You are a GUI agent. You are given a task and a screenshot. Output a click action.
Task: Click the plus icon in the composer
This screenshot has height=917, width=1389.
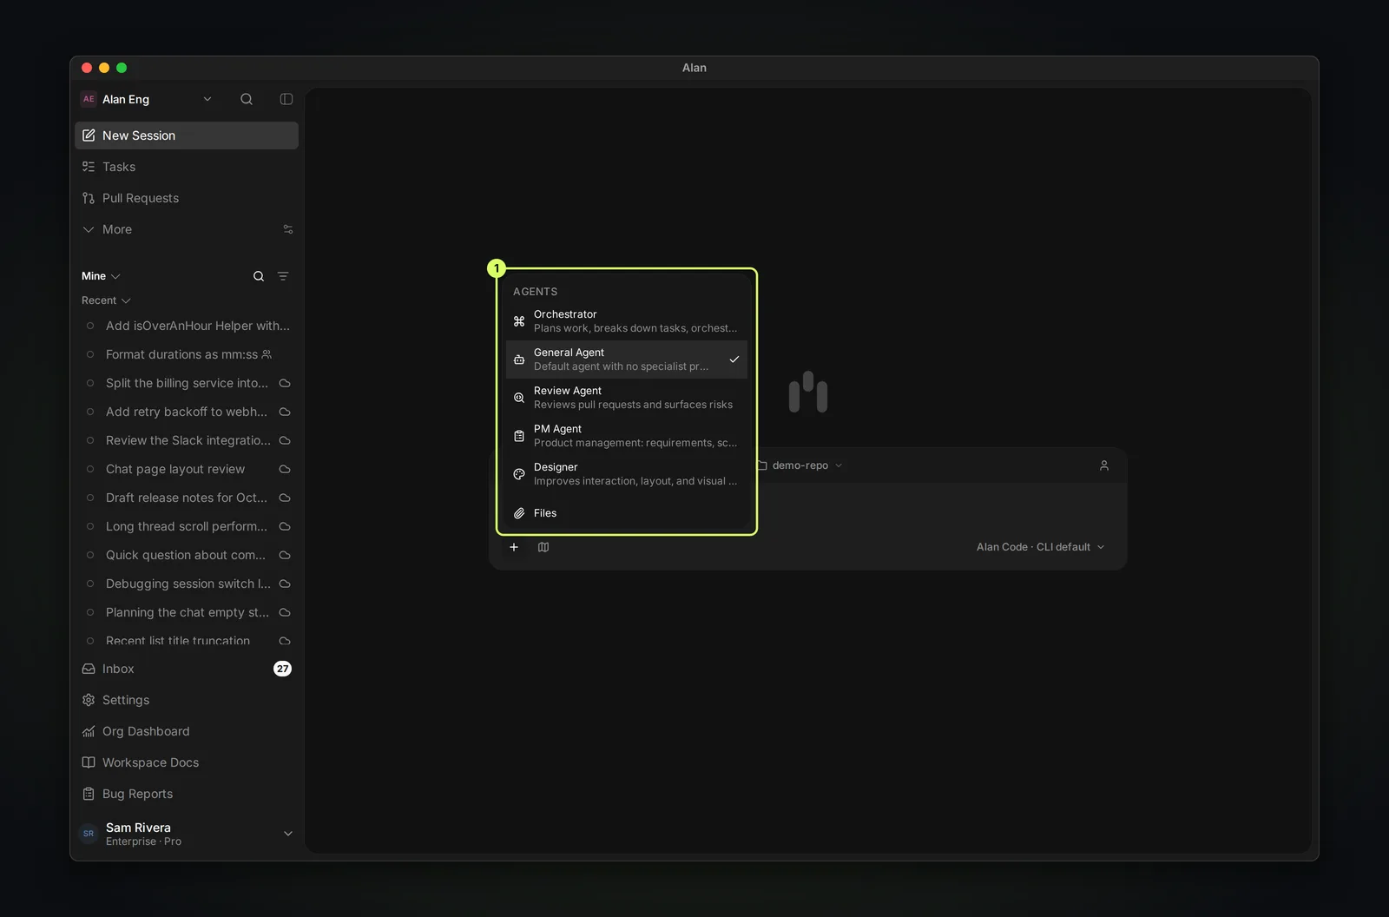514,547
